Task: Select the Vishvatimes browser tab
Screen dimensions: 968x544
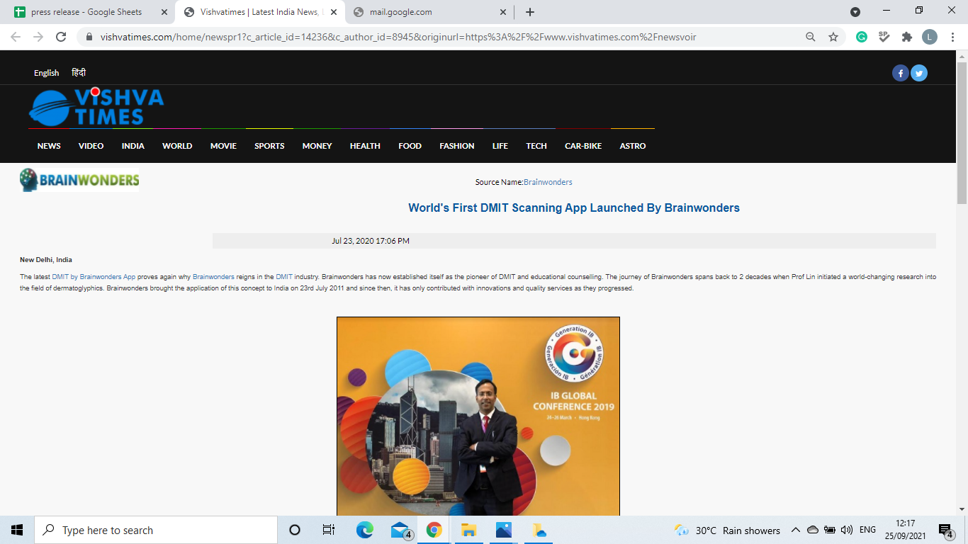Action: pos(260,12)
